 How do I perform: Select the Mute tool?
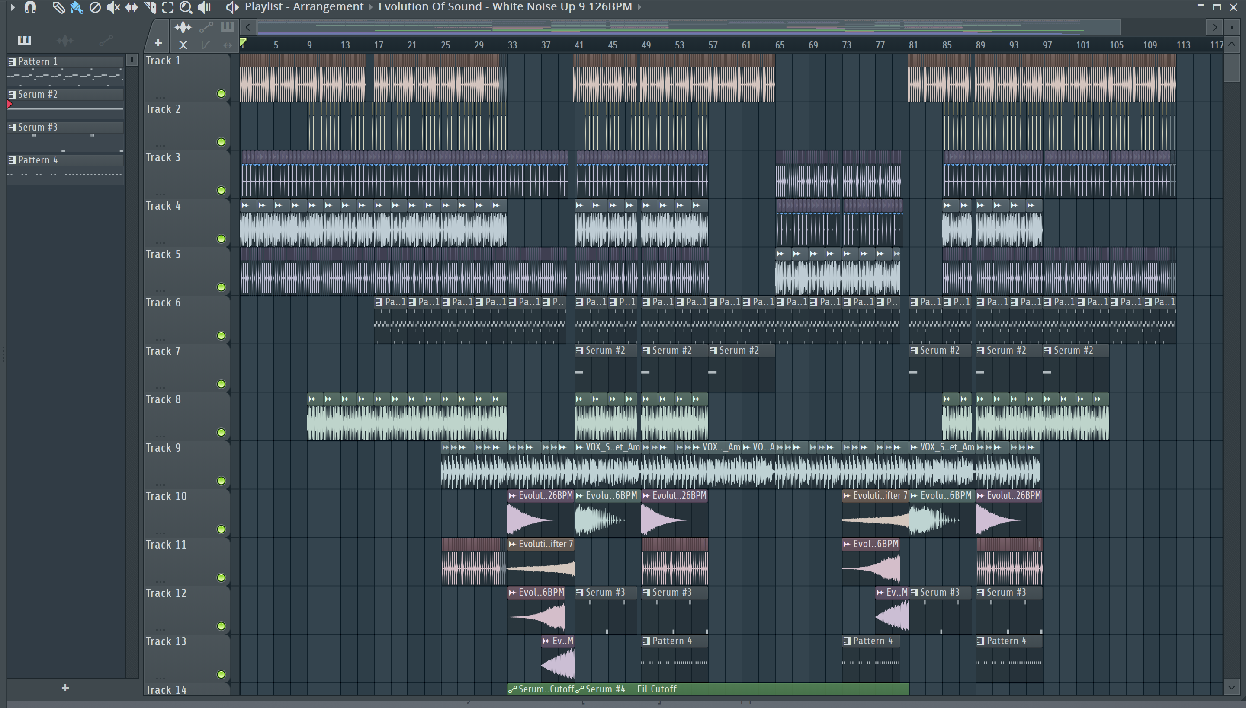[x=113, y=7]
